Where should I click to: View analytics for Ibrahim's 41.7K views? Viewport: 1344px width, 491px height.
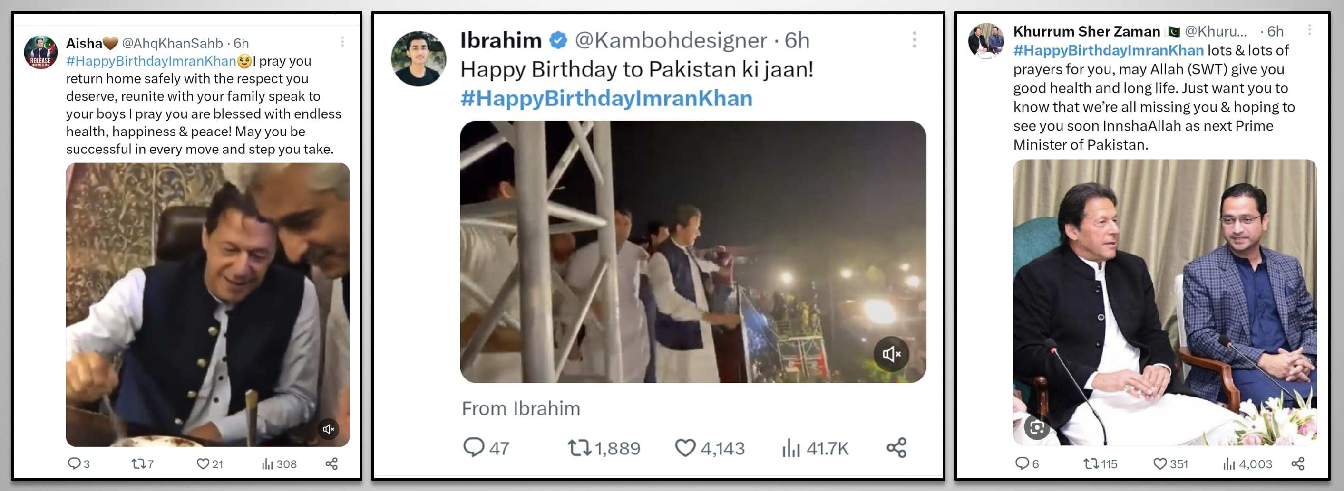(x=791, y=448)
